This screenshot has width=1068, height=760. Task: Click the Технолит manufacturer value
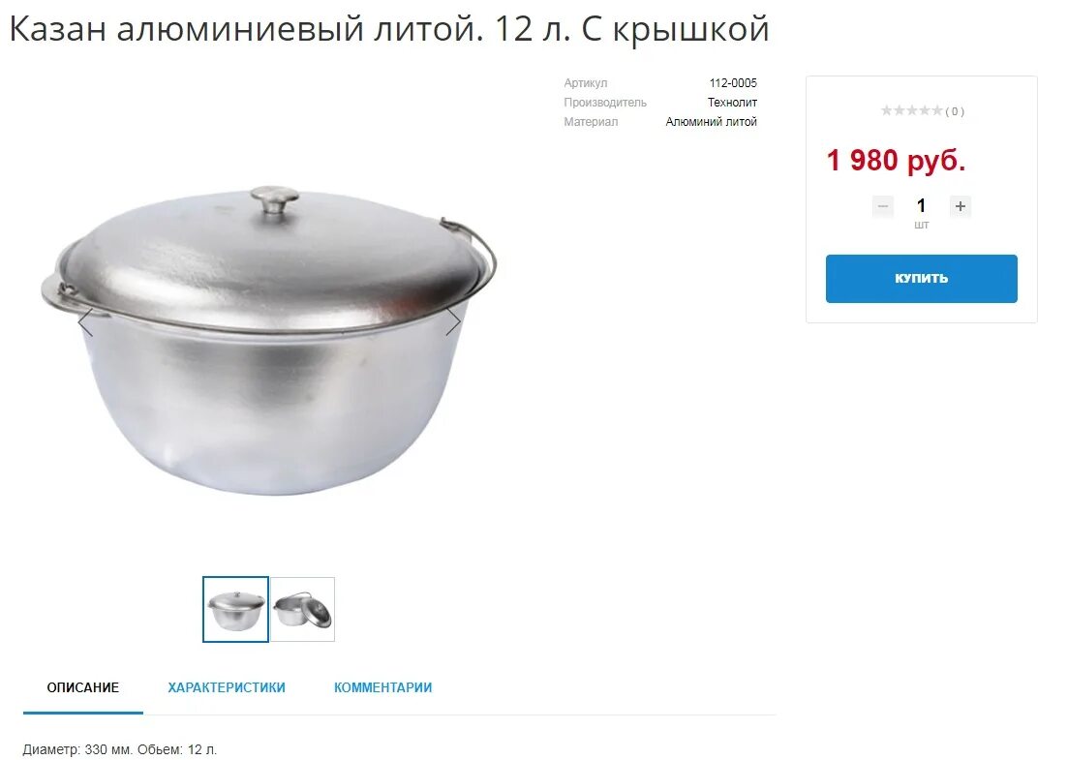732,103
